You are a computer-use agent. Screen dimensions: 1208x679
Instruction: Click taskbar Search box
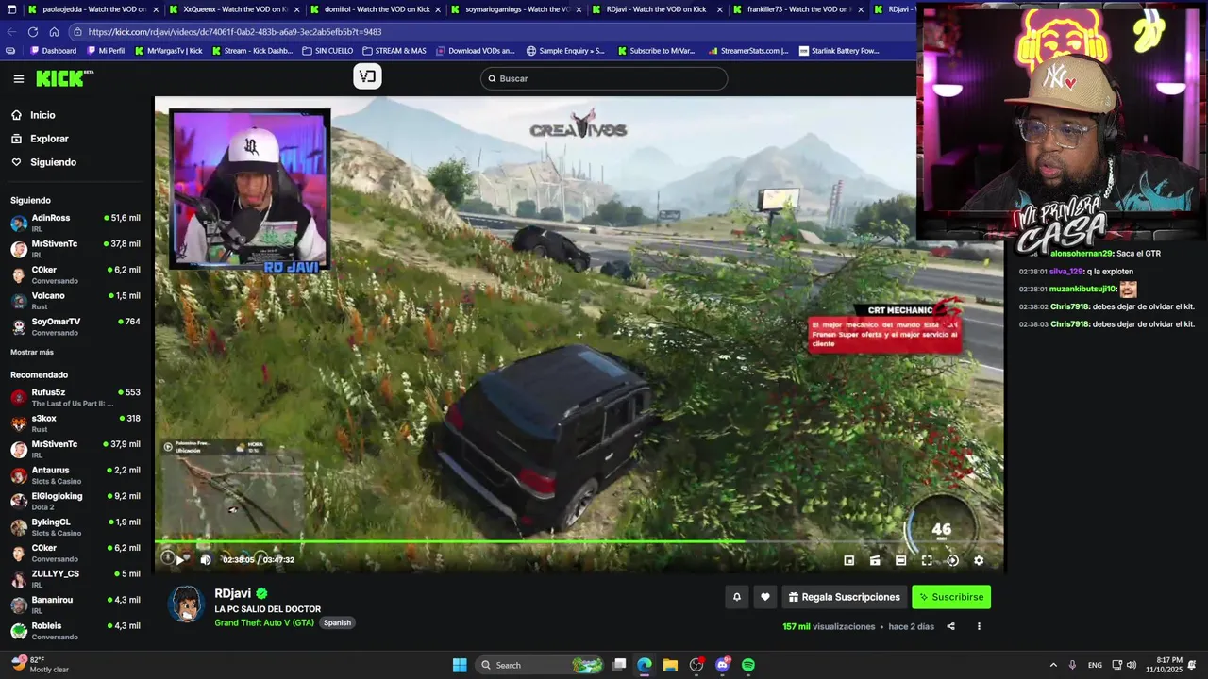coord(540,665)
